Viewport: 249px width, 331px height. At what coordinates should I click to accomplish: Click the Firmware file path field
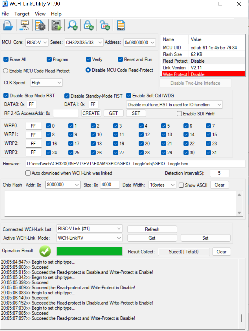[x=135, y=164]
